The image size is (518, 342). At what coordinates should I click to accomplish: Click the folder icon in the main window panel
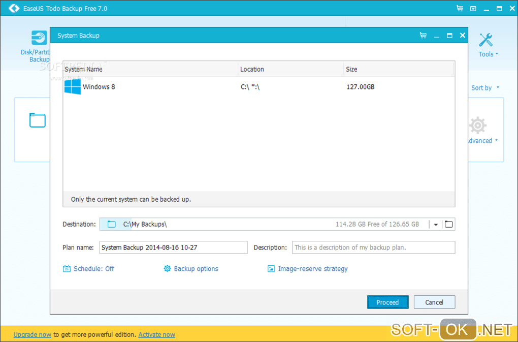38,120
